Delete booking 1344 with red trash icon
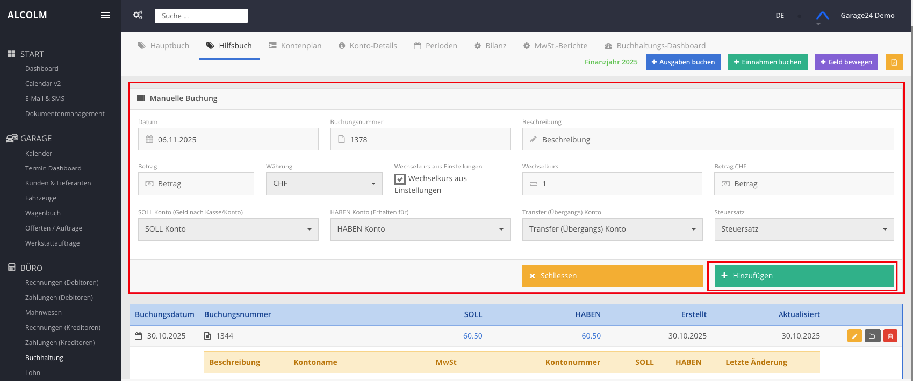Image resolution: width=913 pixels, height=381 pixels. pos(890,336)
